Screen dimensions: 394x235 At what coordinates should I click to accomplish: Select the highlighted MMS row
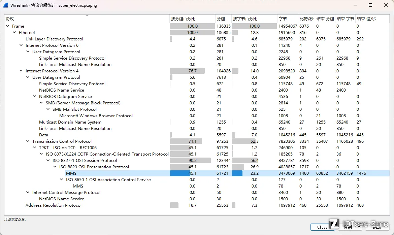point(197,173)
